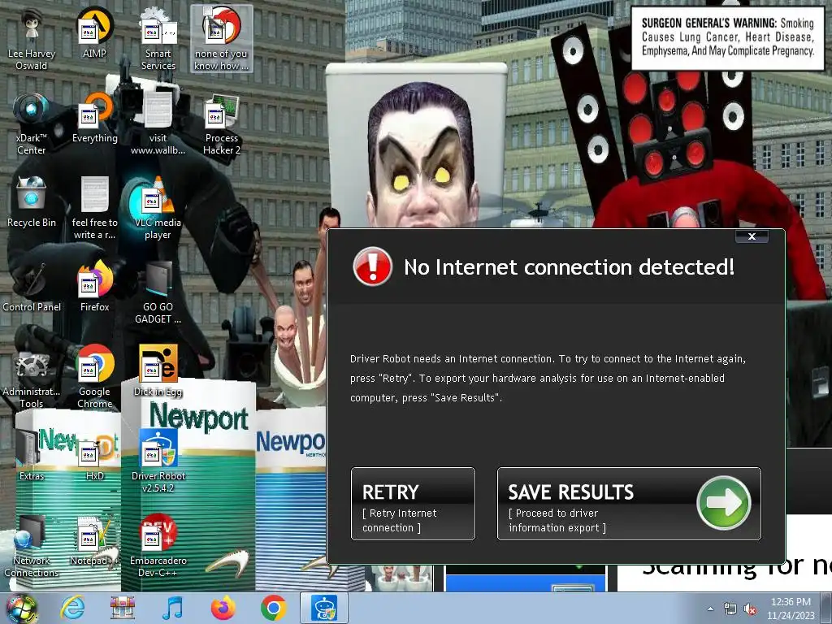Screen dimensions: 832x624
Task: Launch Process Hacker 2 shortcut
Action: point(221,124)
